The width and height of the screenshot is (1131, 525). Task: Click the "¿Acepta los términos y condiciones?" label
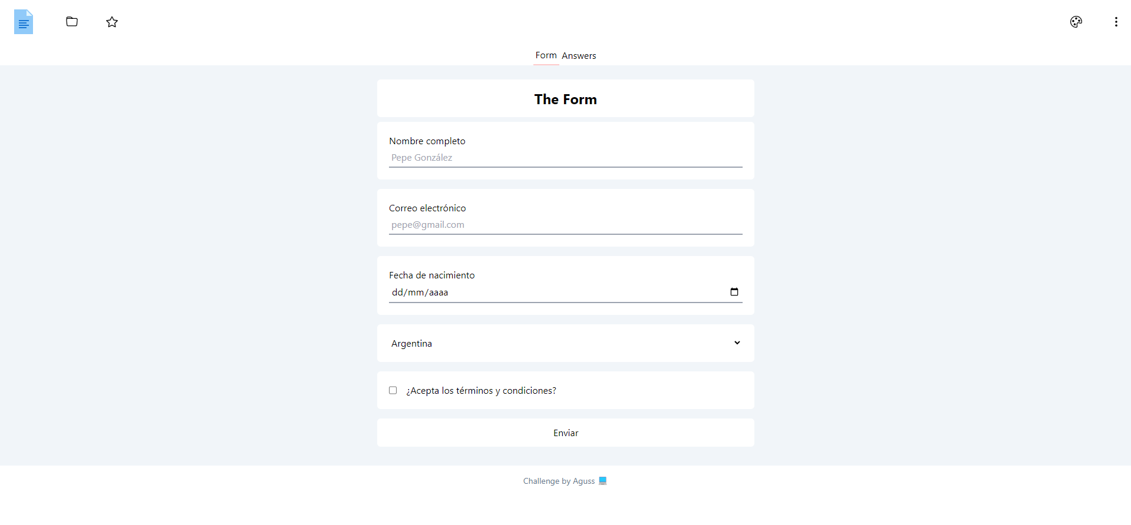coord(481,391)
